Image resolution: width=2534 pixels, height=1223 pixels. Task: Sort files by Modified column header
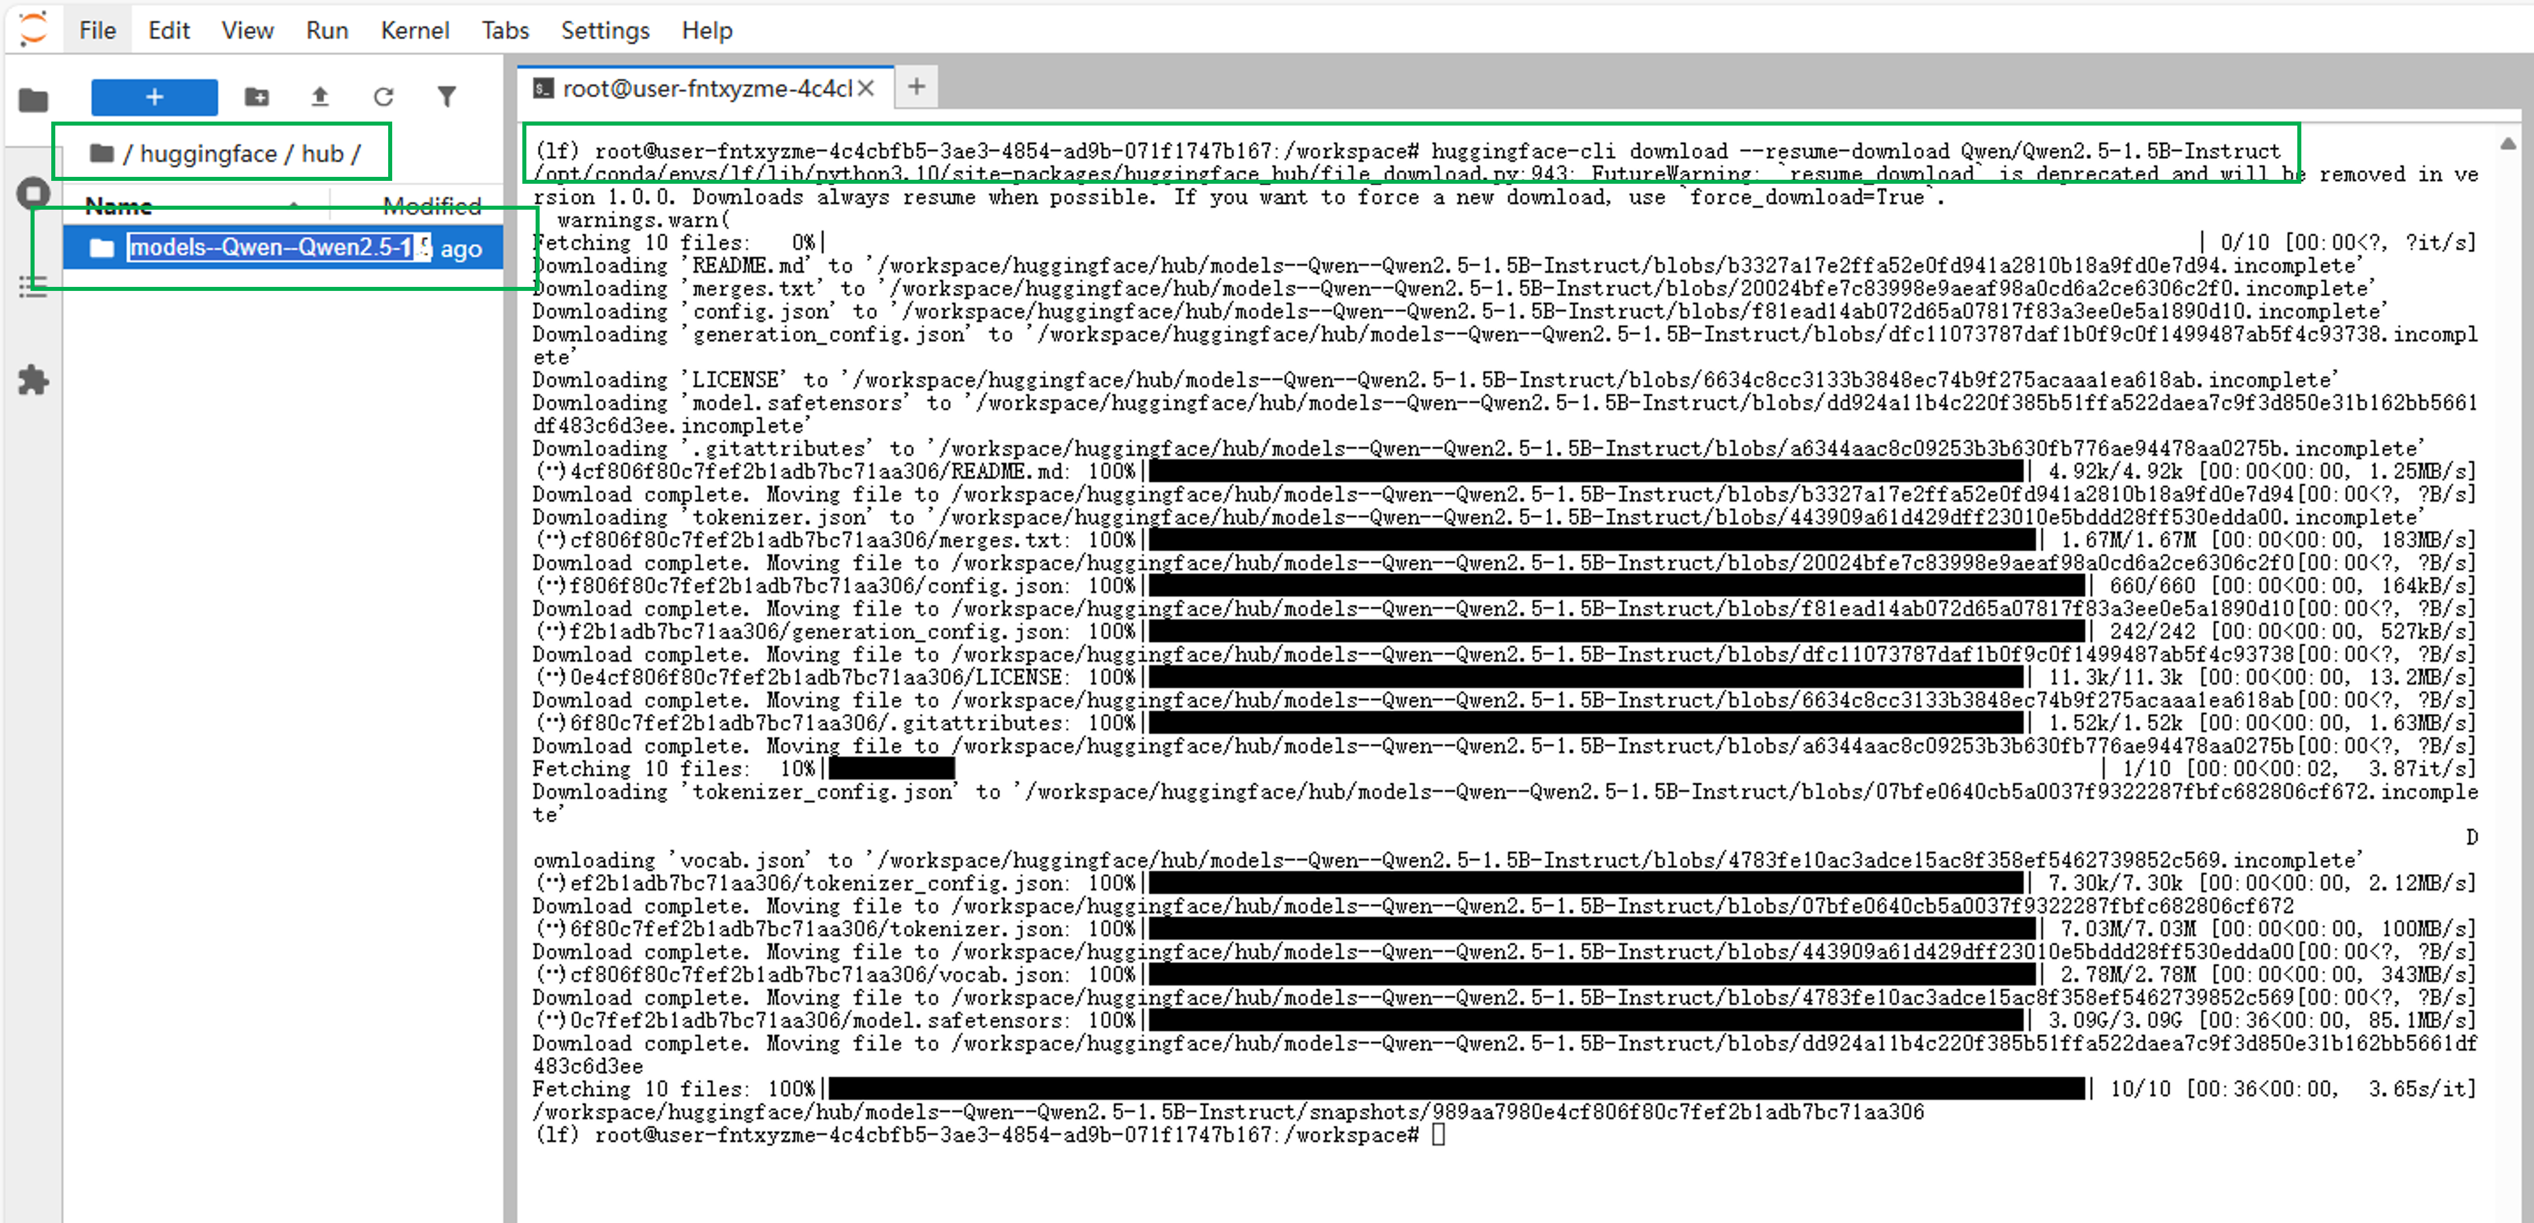(x=431, y=206)
